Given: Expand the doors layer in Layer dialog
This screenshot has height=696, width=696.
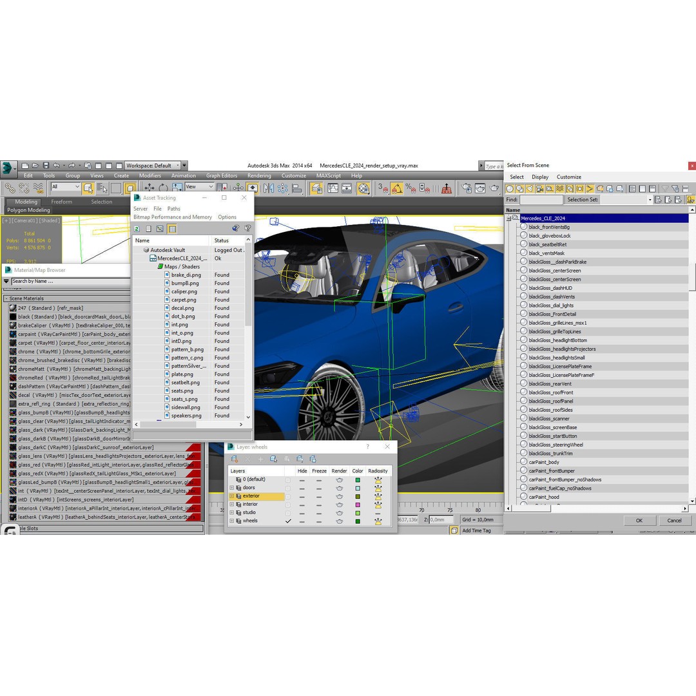Looking at the screenshot, I should 232,488.
